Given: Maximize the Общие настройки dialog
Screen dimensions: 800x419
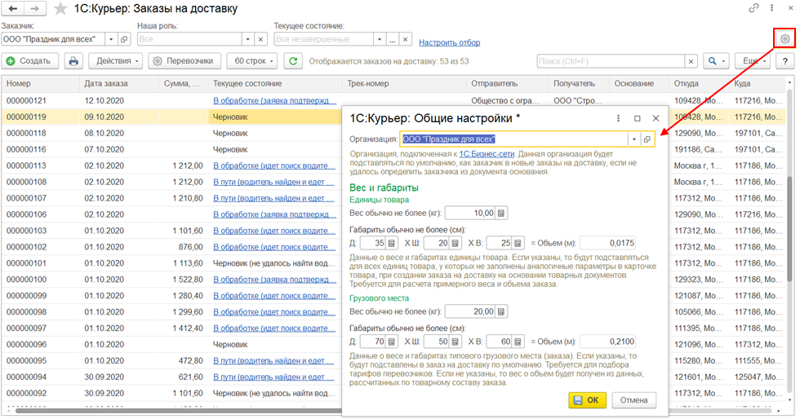Looking at the screenshot, I should (638, 118).
